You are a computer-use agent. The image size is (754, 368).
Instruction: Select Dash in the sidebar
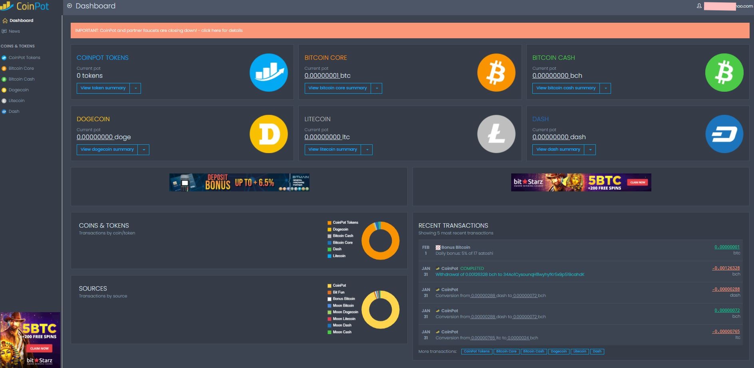click(x=14, y=112)
